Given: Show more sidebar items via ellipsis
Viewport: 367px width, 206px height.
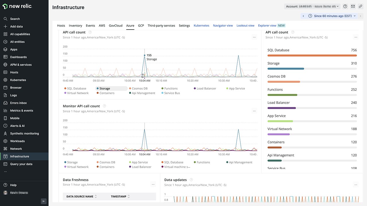Looking at the screenshot, I should click(x=5, y=172).
